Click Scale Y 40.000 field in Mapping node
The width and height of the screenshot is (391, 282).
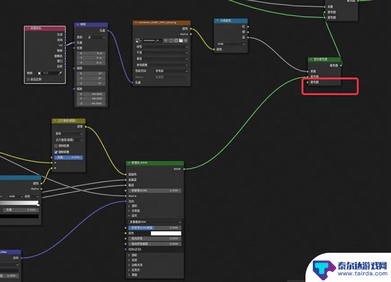point(91,99)
